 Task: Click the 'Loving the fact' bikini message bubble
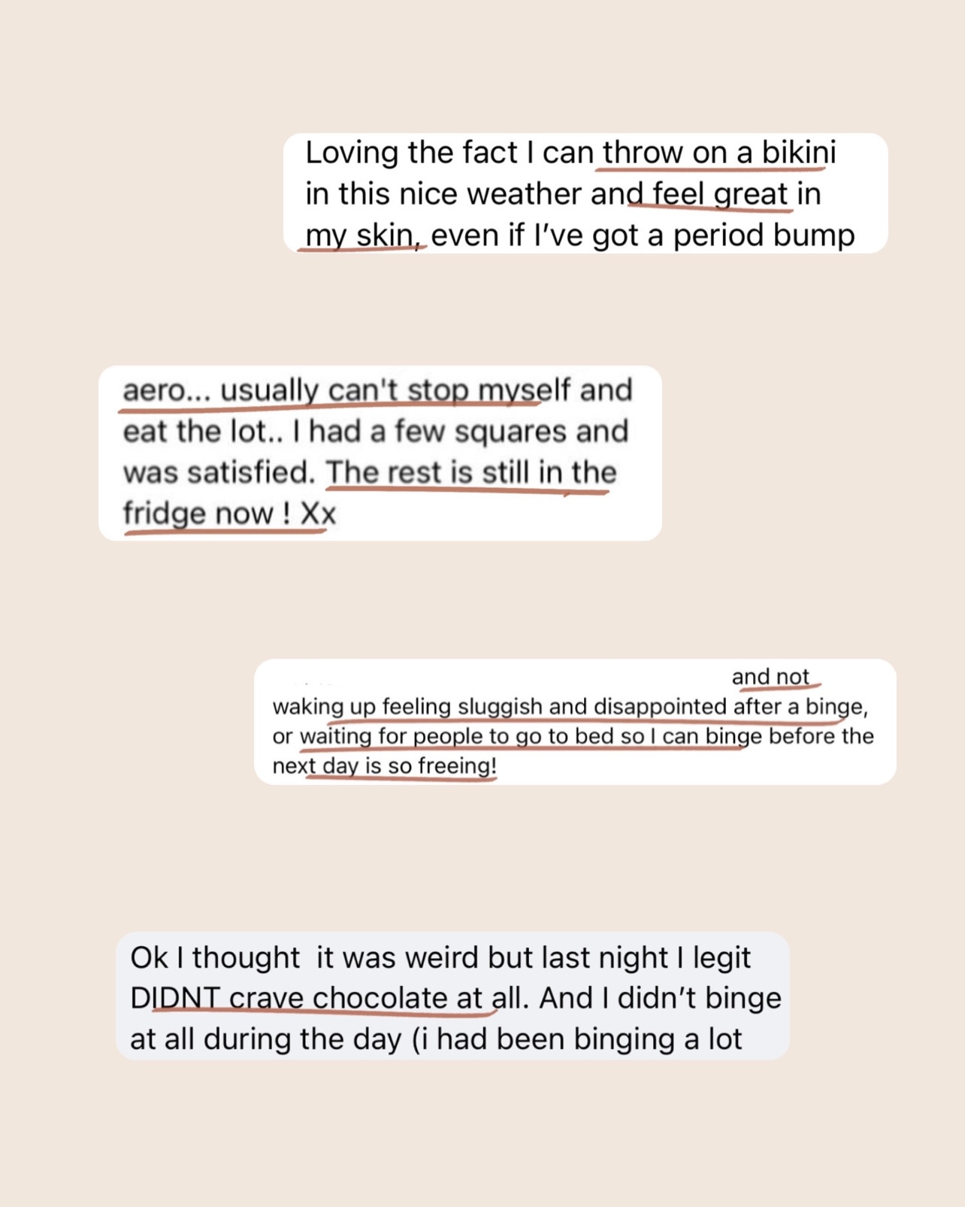click(x=585, y=193)
